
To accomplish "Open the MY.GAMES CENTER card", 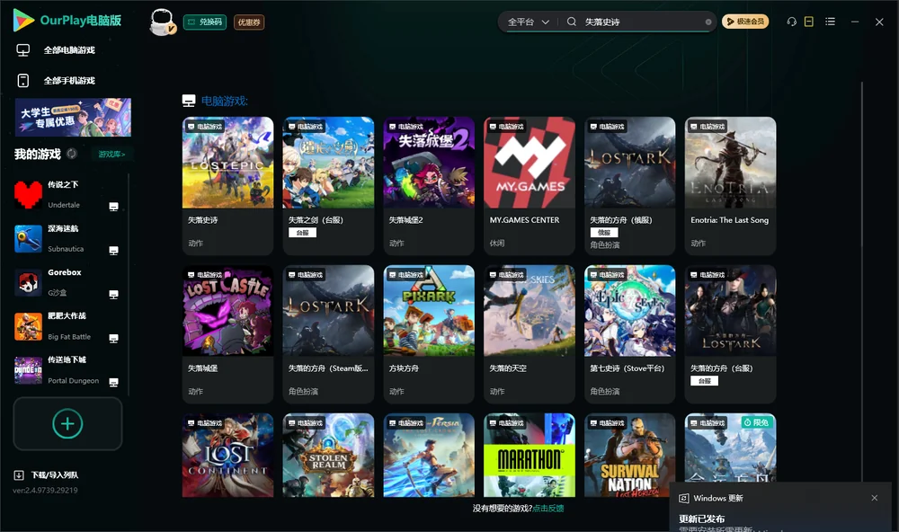I will (x=530, y=186).
